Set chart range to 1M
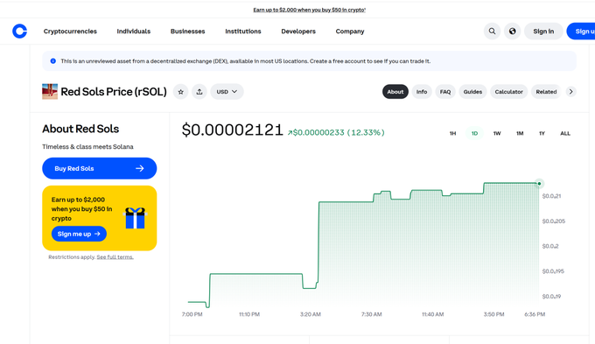 (520, 133)
